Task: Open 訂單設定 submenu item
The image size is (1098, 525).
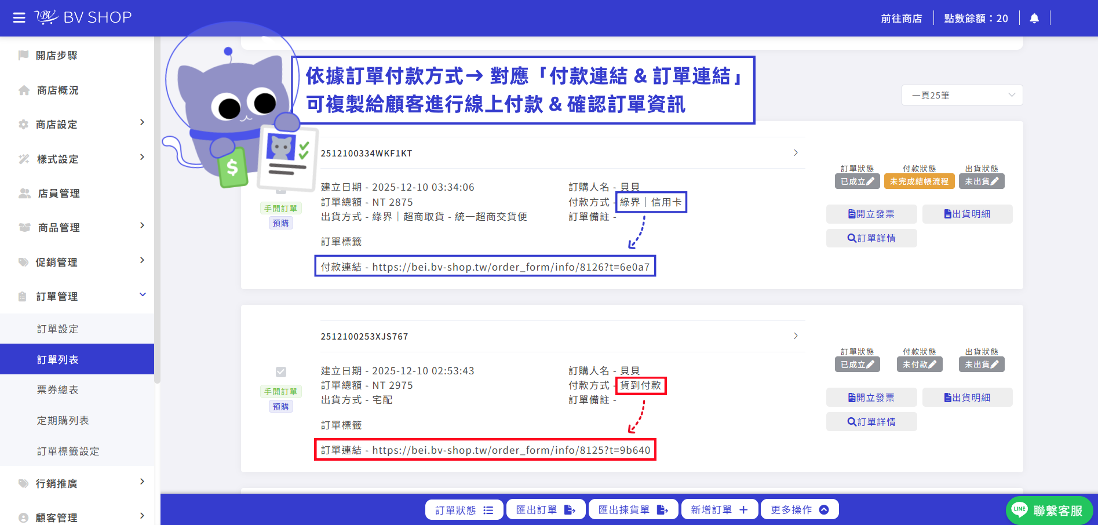Action: click(77, 329)
